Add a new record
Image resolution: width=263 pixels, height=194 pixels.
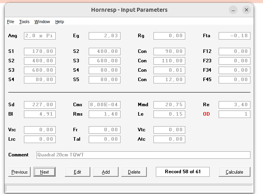(106, 172)
